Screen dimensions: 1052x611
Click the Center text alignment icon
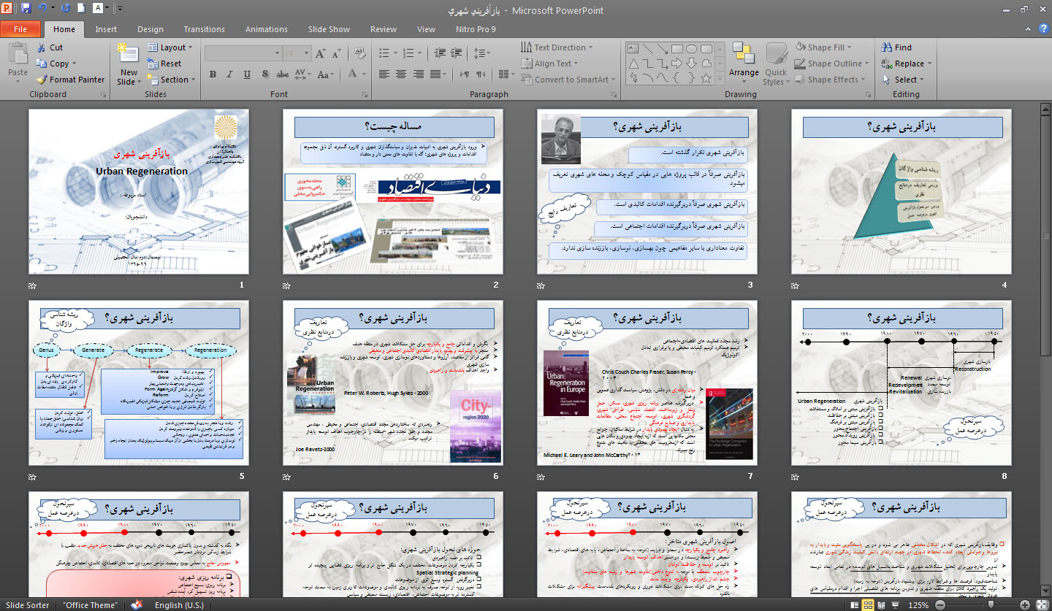point(401,74)
